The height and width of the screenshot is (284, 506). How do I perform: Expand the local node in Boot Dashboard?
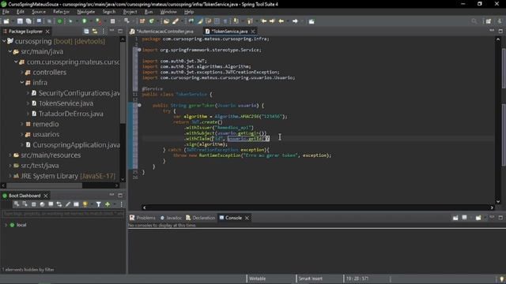[x=6, y=225]
